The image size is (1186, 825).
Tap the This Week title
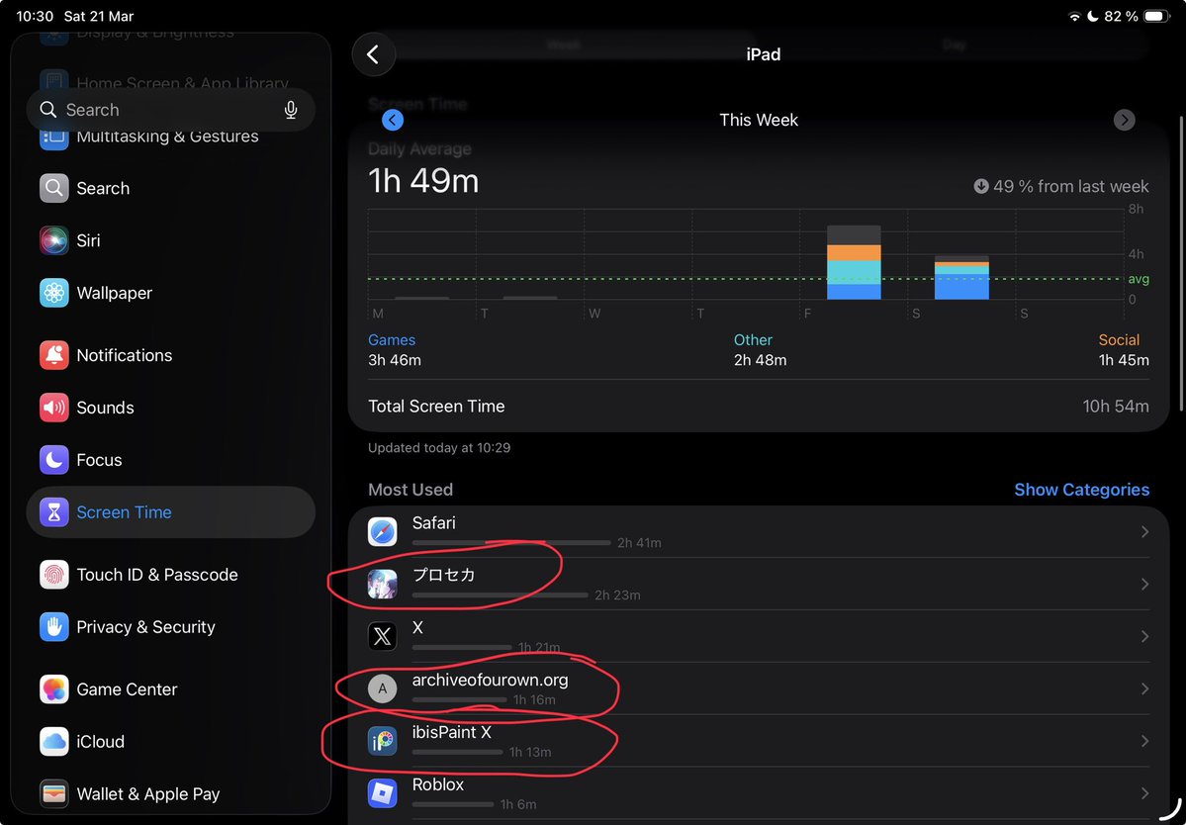759,121
